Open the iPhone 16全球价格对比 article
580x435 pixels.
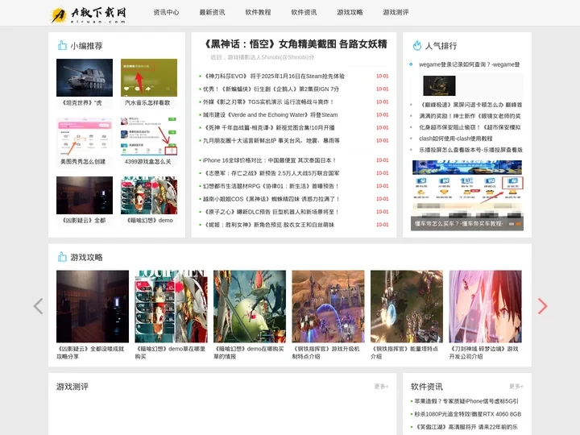pyautogui.click(x=270, y=160)
